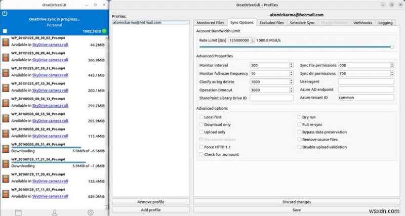The image size is (405, 216).
Task: Open the Logging tab
Action: click(x=385, y=23)
